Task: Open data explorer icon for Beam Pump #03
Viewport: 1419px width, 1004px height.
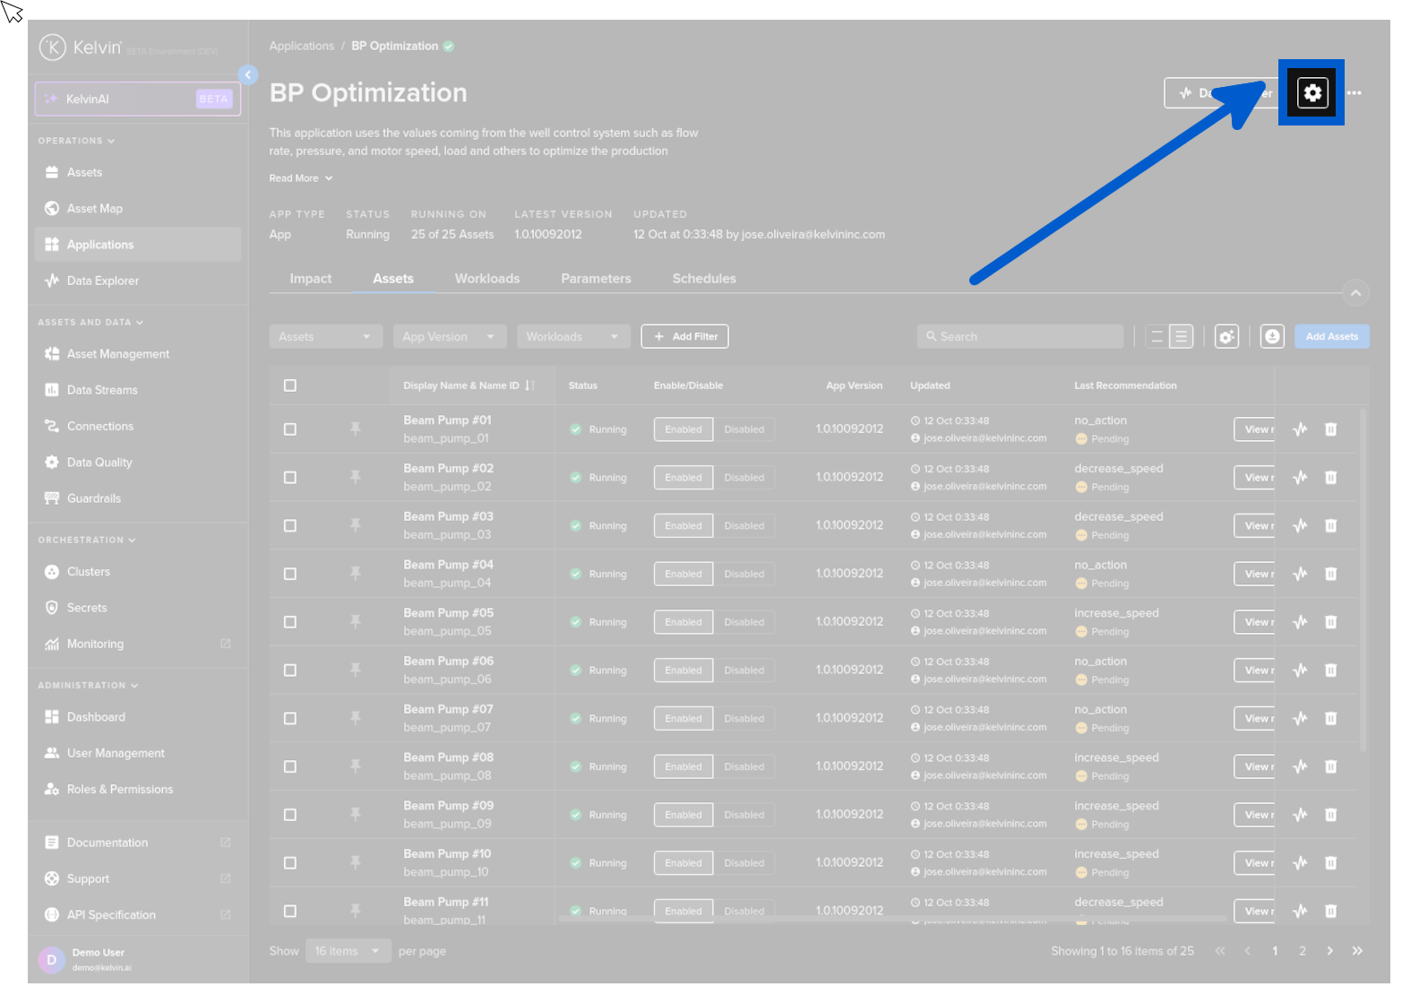Action: point(1300,526)
